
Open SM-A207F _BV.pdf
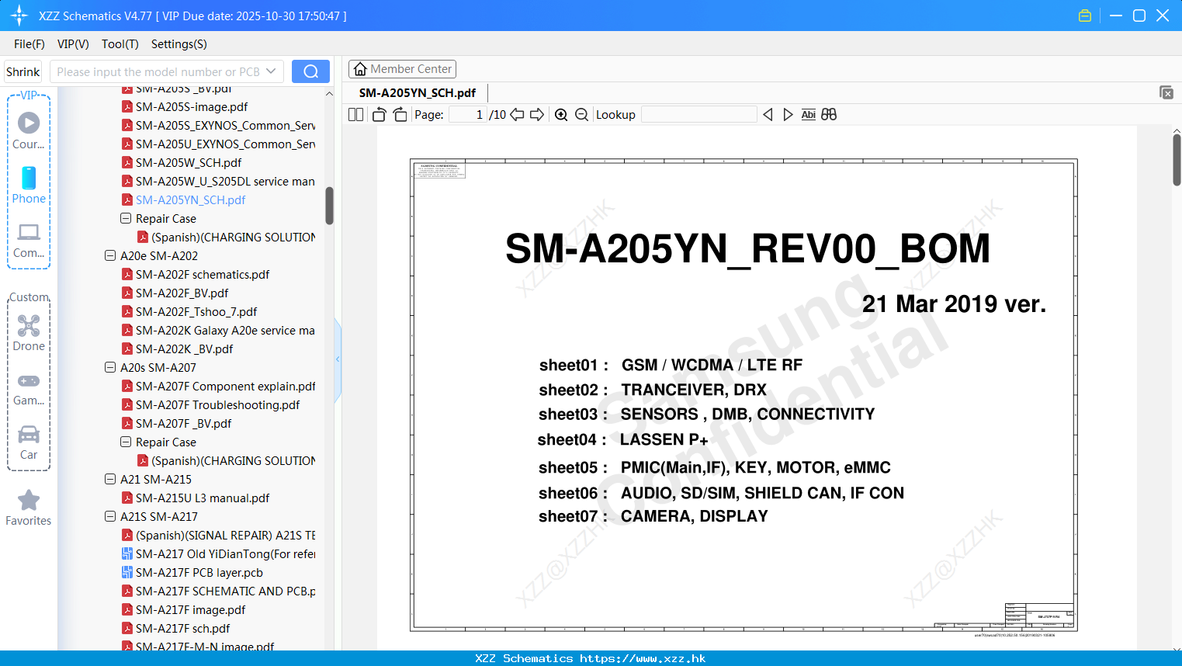point(183,423)
